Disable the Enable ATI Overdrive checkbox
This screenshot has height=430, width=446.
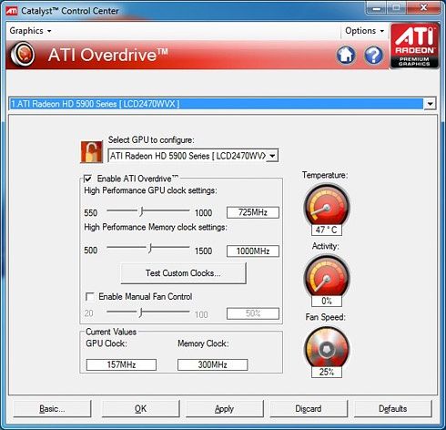click(87, 179)
